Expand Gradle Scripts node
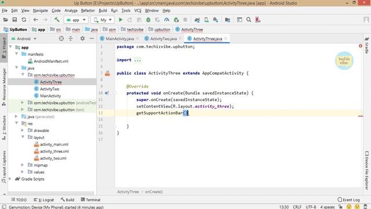Image resolution: width=371 pixels, height=209 pixels. [10, 179]
